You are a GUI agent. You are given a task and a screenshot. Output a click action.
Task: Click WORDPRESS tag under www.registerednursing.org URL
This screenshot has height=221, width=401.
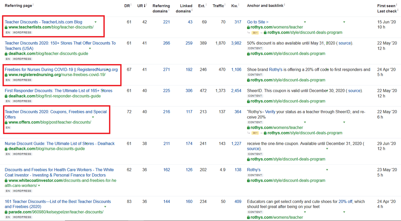tap(22, 80)
